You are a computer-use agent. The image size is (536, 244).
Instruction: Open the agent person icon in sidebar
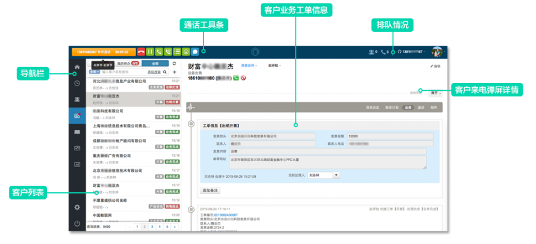pos(77,99)
